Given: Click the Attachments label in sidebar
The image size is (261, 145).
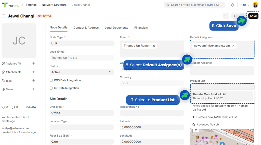Looking at the screenshot, I should 14,72.
